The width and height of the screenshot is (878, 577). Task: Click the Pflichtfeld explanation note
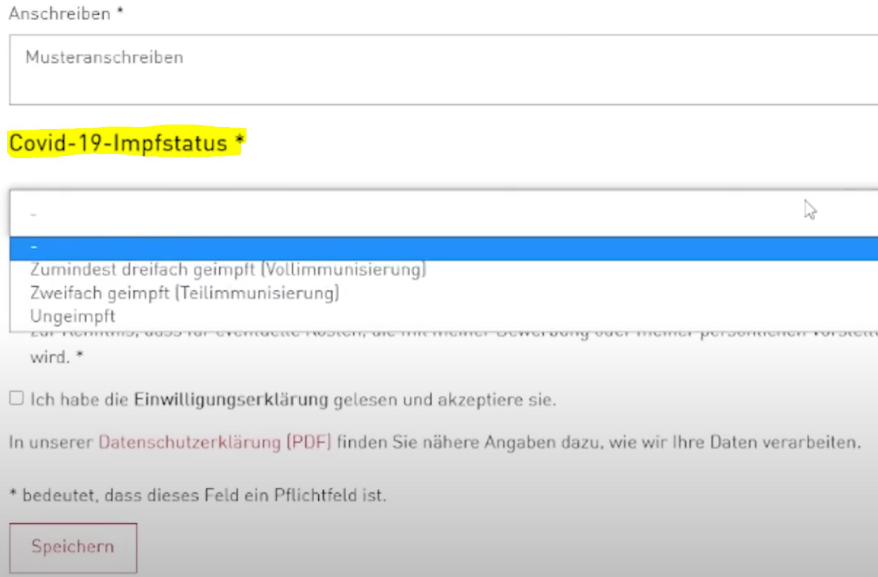click(x=198, y=495)
